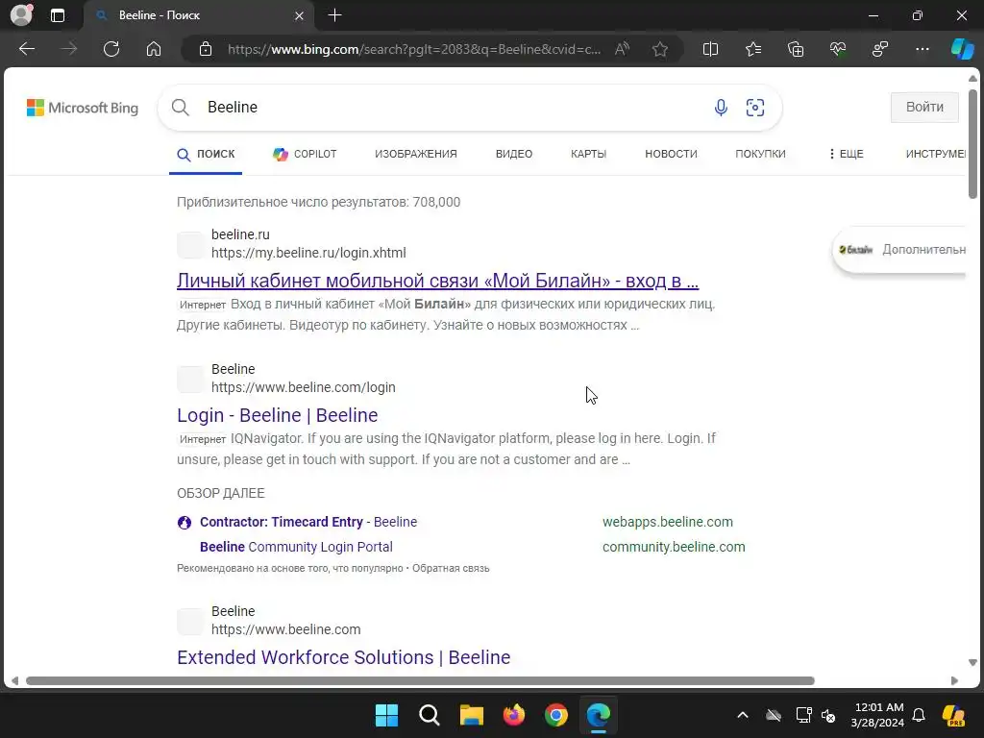Click the horizontal scroll right arrow
The width and height of the screenshot is (984, 738).
(954, 681)
